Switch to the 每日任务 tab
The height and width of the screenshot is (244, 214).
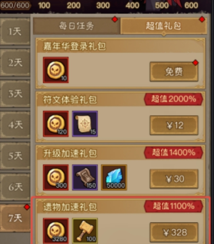tap(76, 26)
